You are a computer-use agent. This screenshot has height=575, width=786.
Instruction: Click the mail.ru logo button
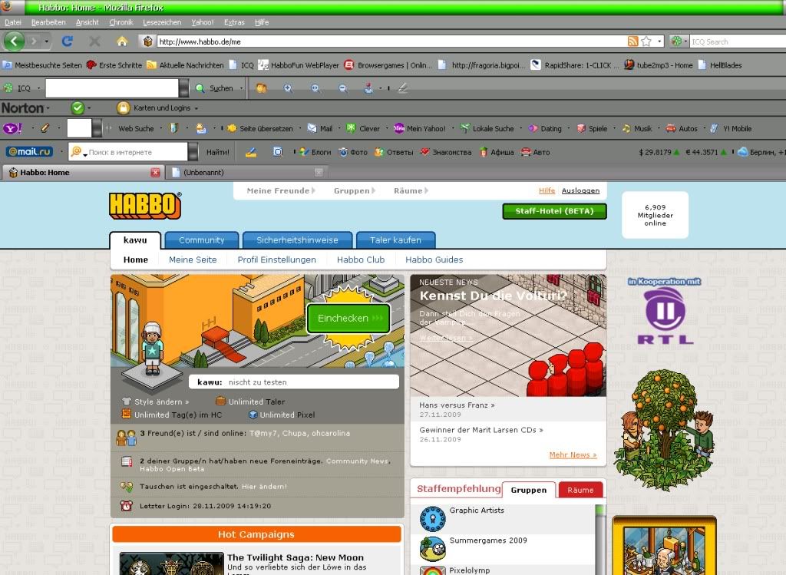click(x=30, y=151)
